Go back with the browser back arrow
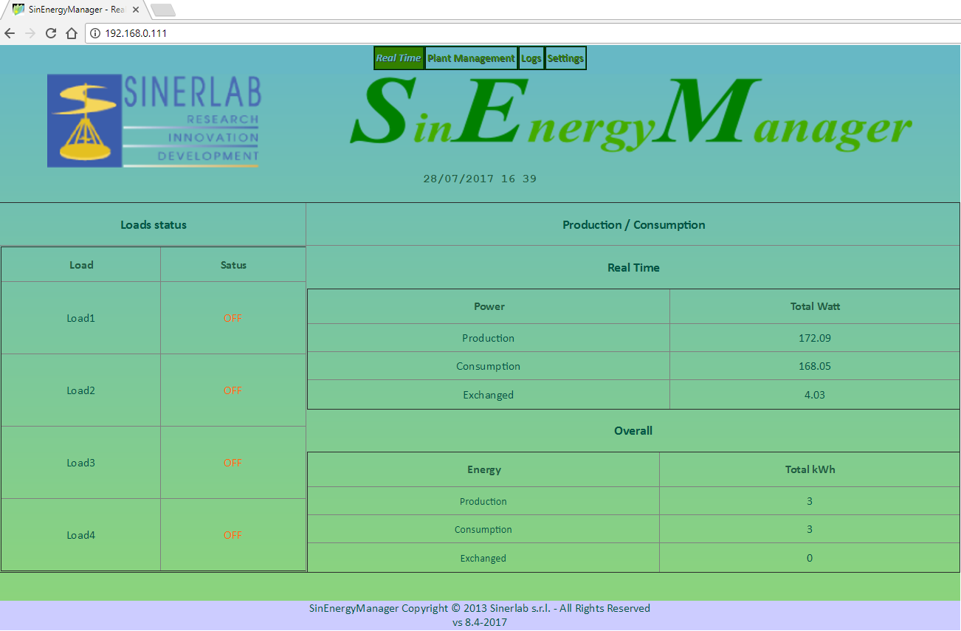The height and width of the screenshot is (631, 961). point(10,33)
